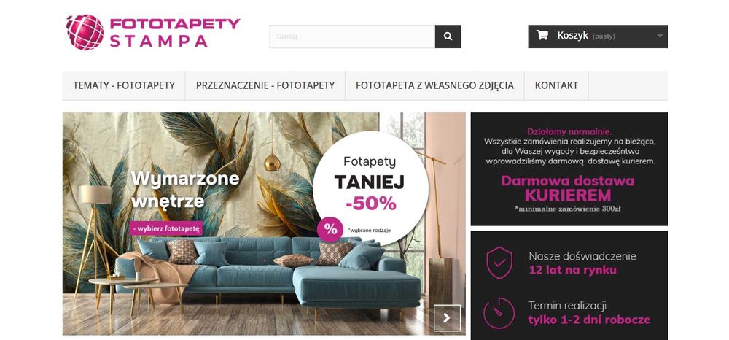Focus the Szukaj search field
Viewport: 729px width, 340px height.
coord(352,36)
